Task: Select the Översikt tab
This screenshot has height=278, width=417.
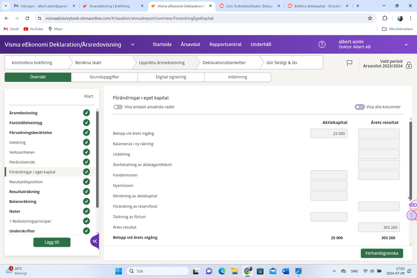Action: 38,77
